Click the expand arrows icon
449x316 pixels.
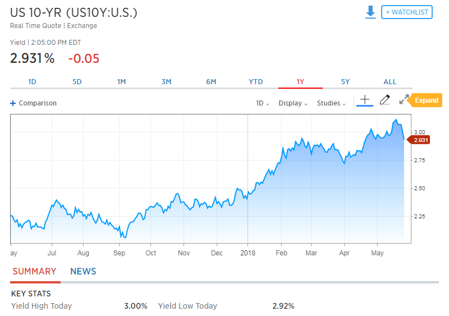tap(404, 100)
